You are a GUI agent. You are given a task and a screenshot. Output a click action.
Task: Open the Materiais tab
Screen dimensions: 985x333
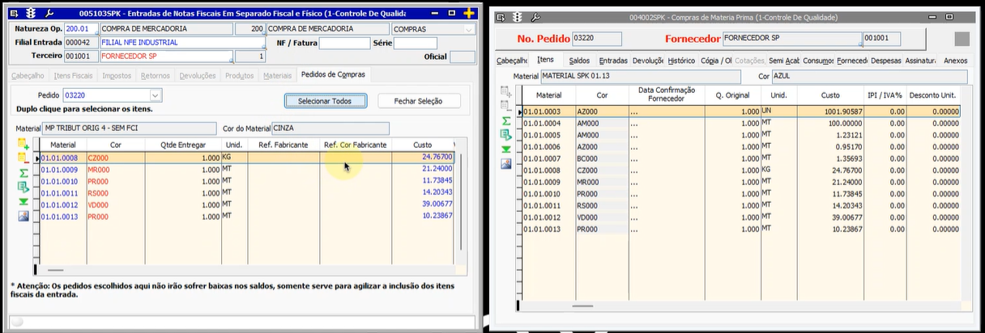278,75
